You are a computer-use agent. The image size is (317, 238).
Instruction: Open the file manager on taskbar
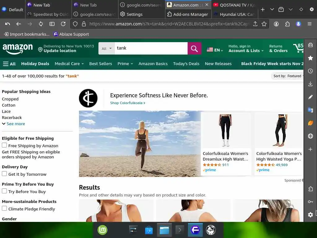point(164,230)
